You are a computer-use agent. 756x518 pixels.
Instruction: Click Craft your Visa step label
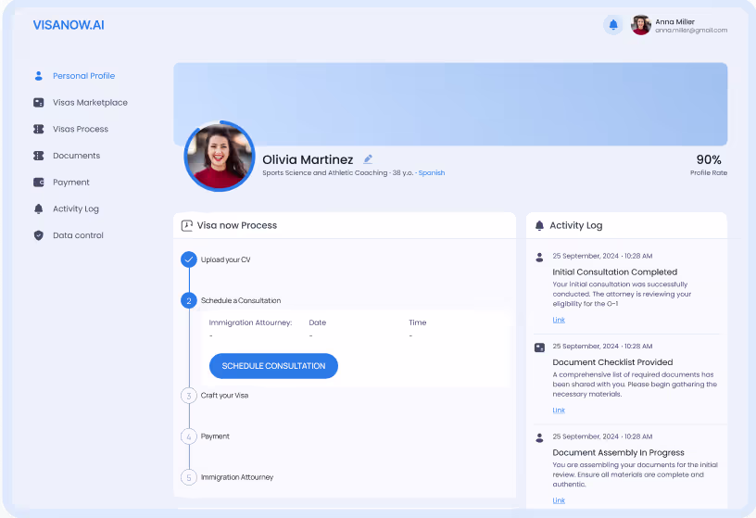coord(225,396)
